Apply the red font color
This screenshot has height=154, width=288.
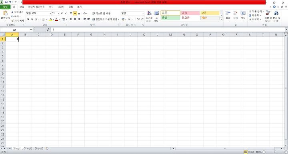coord(56,19)
